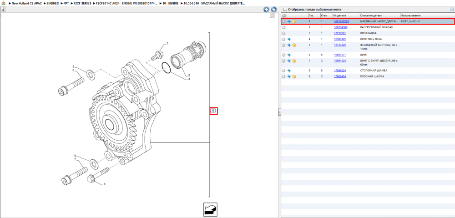Click the description ПРОКЛАДКА

368,33
